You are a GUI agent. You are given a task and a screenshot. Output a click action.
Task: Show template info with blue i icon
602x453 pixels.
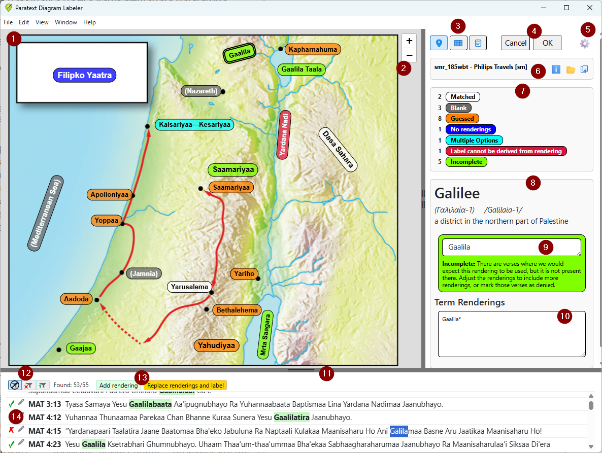(x=556, y=69)
